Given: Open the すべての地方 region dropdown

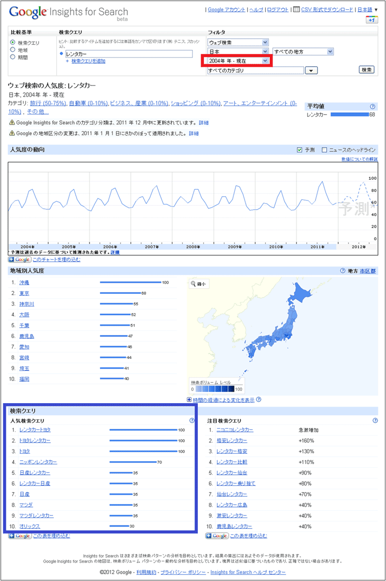Looking at the screenshot, I should click(303, 52).
